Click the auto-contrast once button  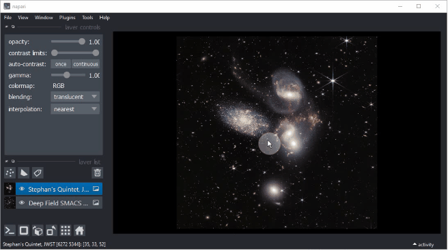point(61,64)
